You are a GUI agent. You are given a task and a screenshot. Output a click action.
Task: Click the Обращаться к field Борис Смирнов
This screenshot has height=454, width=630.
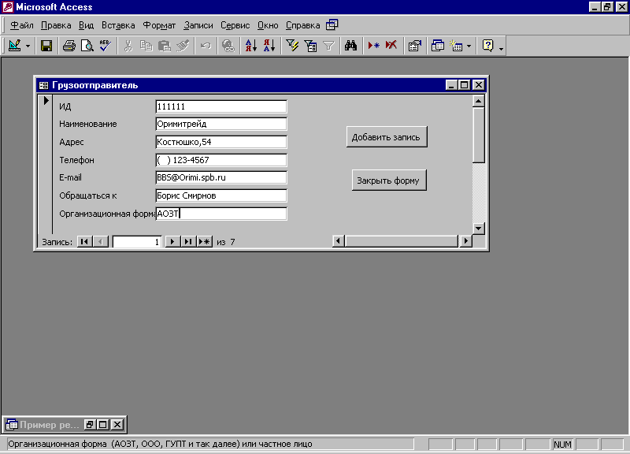click(x=221, y=195)
